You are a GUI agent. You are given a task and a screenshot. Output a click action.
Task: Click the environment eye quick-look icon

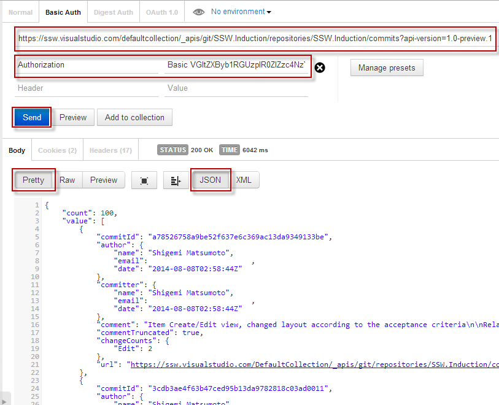[x=198, y=12]
